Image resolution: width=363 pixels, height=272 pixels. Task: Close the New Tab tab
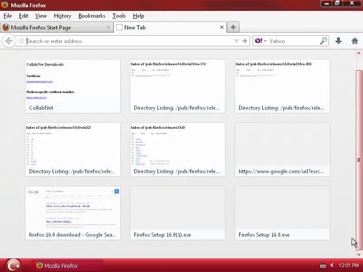pos(222,27)
